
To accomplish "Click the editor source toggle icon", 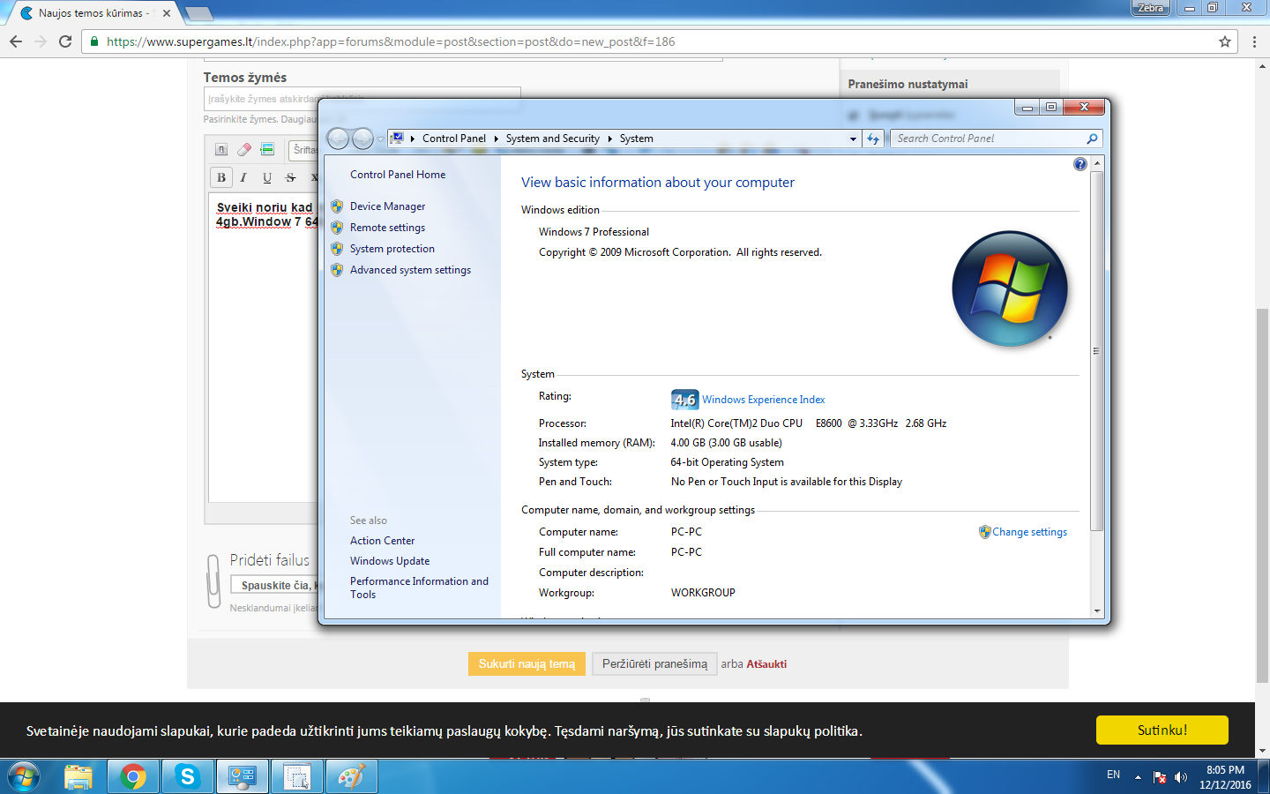I will click(x=221, y=149).
